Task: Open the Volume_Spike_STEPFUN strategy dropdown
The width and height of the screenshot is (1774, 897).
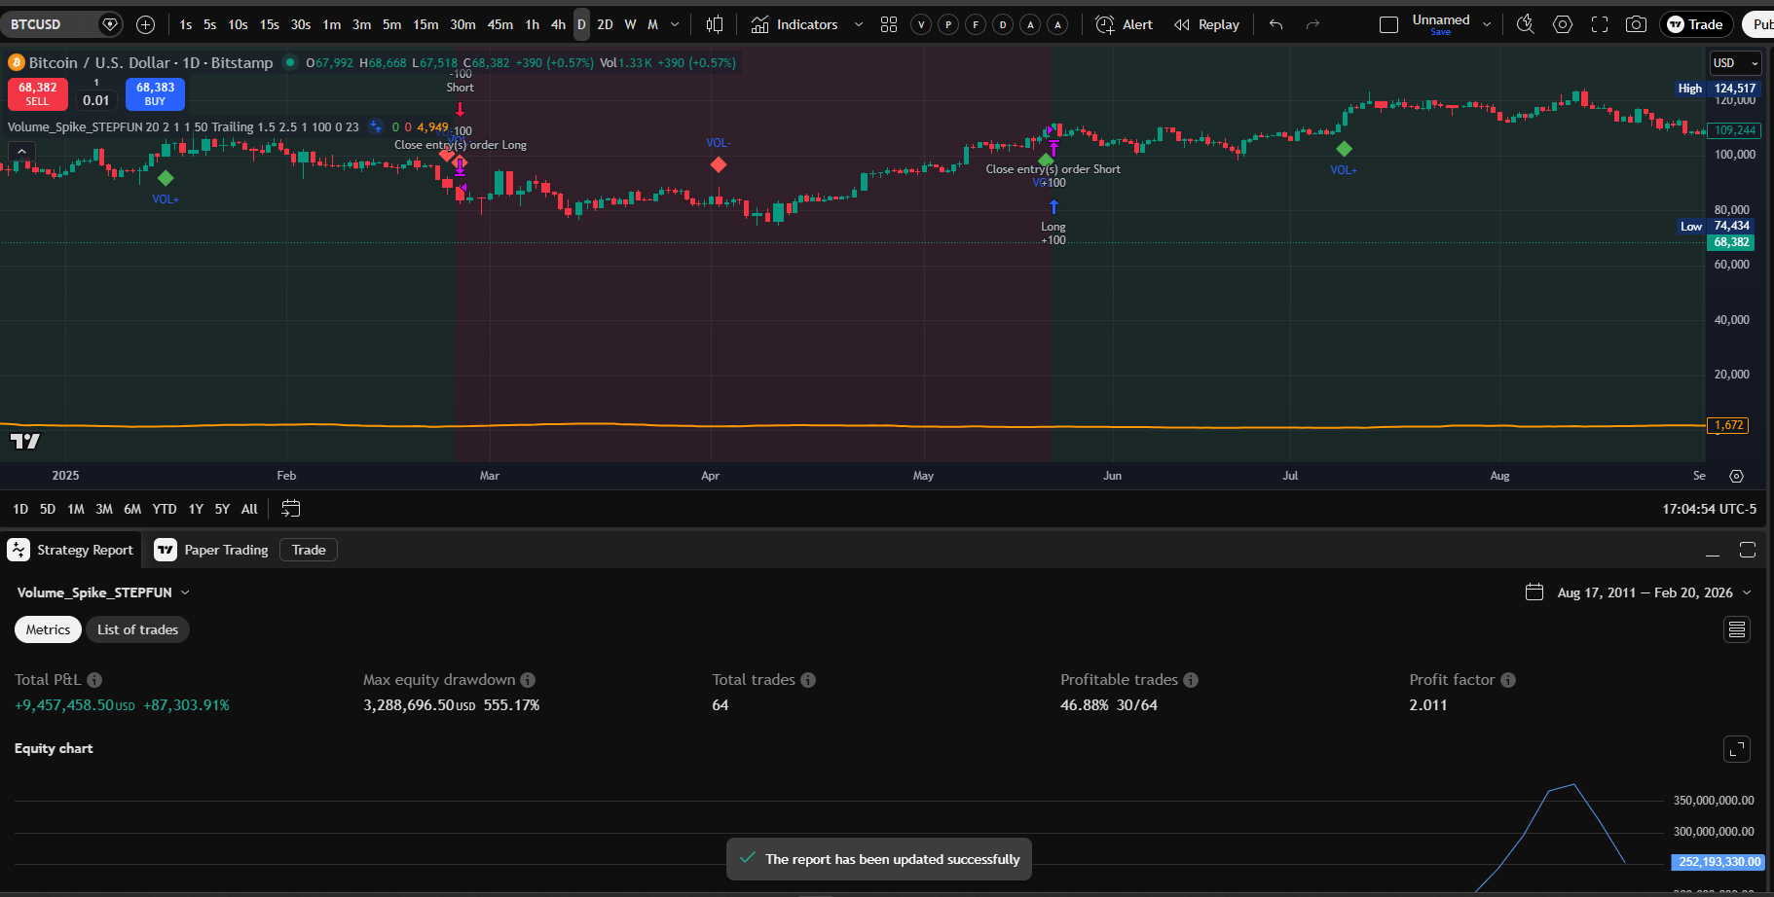Action: pos(185,592)
